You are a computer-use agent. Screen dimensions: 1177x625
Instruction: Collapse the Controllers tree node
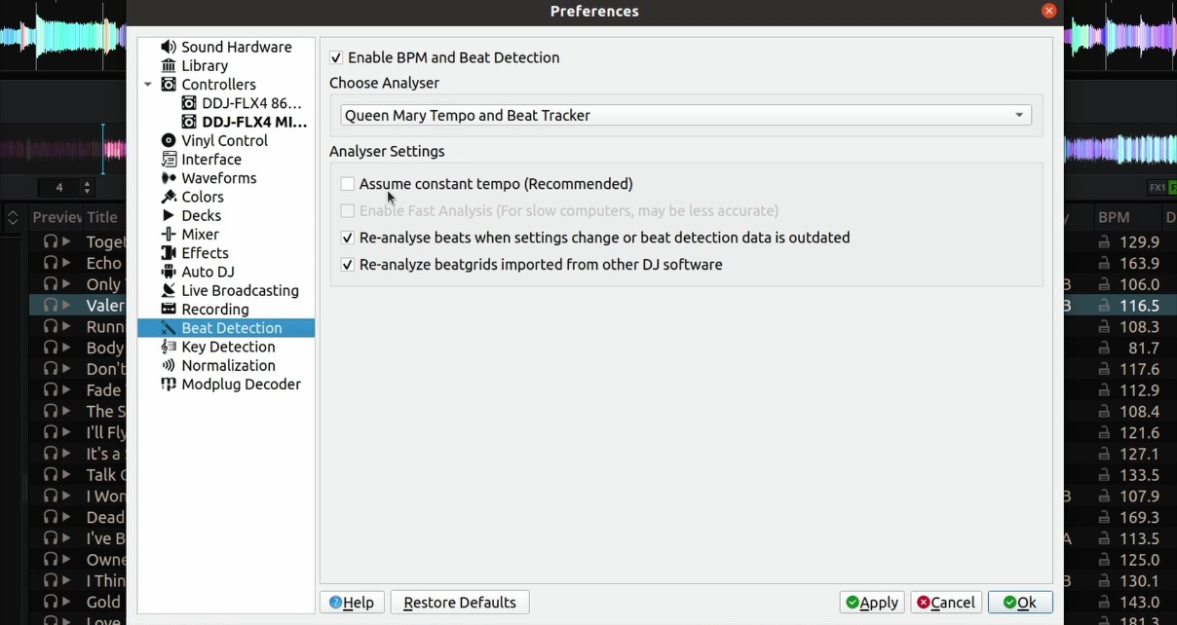[148, 85]
